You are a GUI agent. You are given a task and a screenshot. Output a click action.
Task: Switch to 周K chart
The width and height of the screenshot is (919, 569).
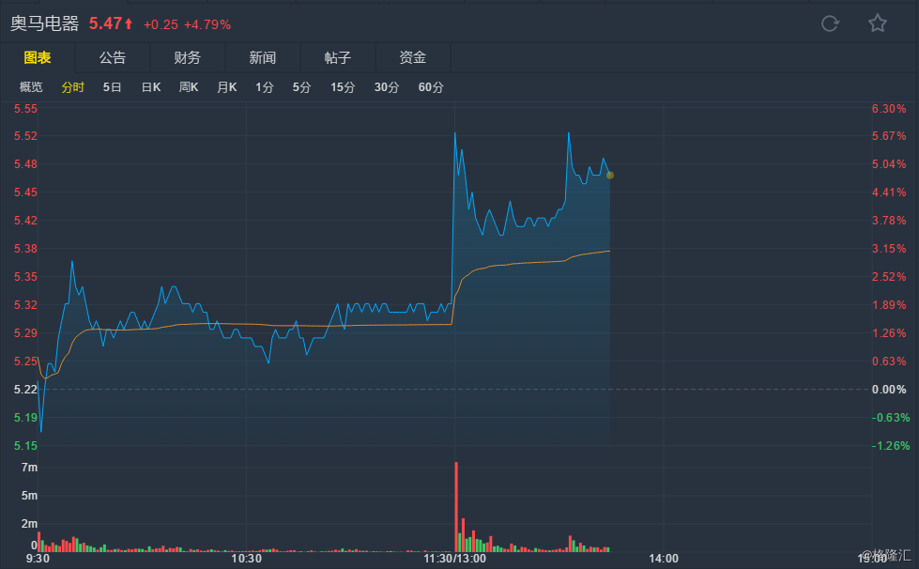tap(189, 87)
